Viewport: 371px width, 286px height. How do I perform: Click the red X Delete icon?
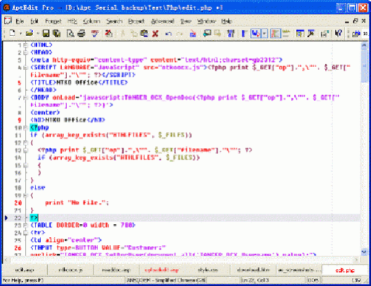tap(154, 33)
